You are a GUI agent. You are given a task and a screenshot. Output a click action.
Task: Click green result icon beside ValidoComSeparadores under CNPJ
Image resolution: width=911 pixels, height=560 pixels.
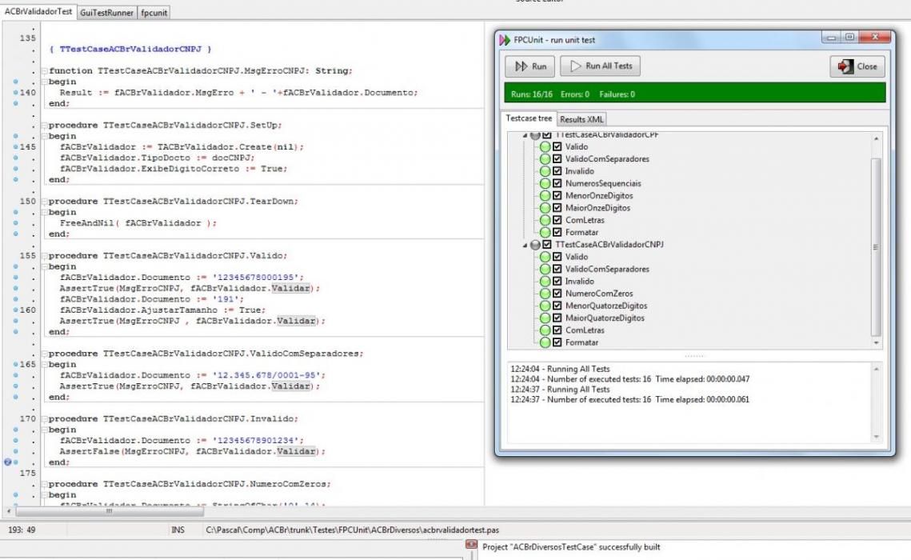click(545, 269)
